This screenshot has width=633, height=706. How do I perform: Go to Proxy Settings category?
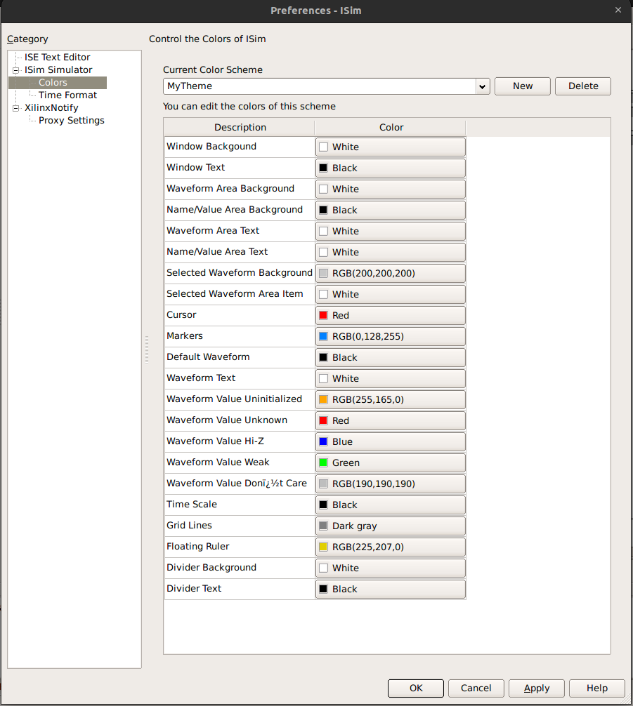[x=71, y=120]
